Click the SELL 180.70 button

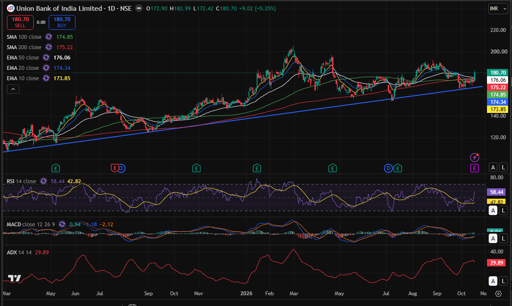[x=20, y=22]
